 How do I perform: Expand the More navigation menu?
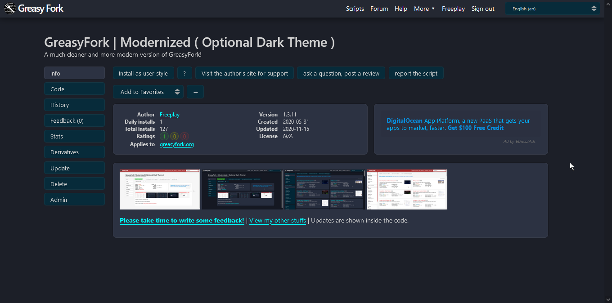point(424,9)
